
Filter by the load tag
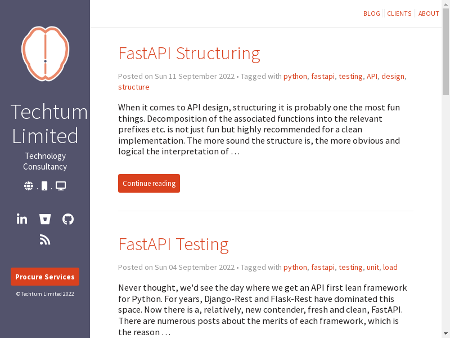(x=390, y=268)
